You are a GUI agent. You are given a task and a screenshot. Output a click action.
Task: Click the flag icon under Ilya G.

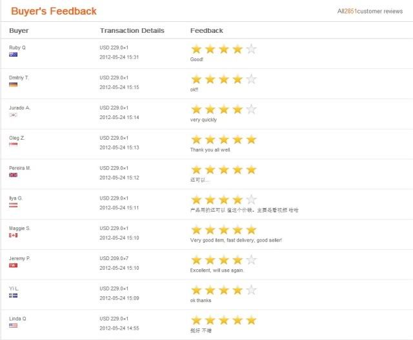(13, 205)
